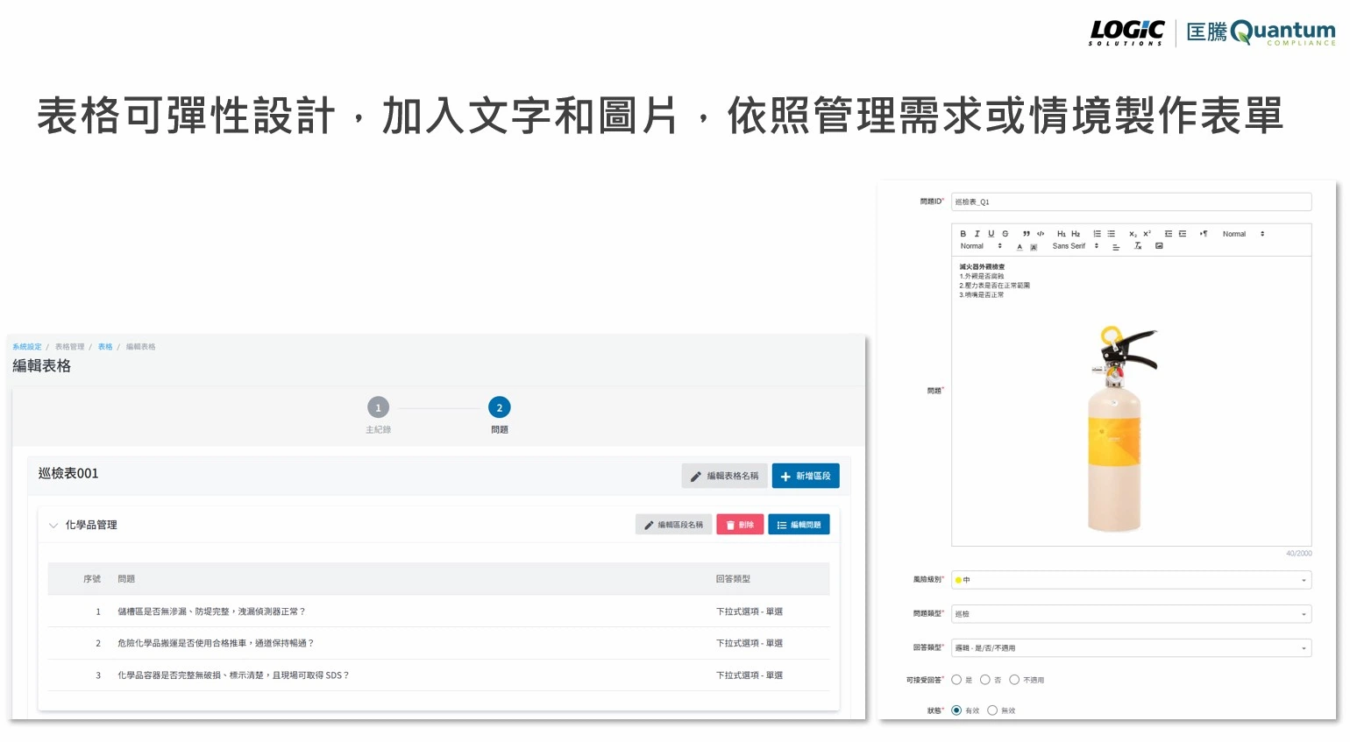
Task: Switch to step 2 問題
Action: click(500, 408)
